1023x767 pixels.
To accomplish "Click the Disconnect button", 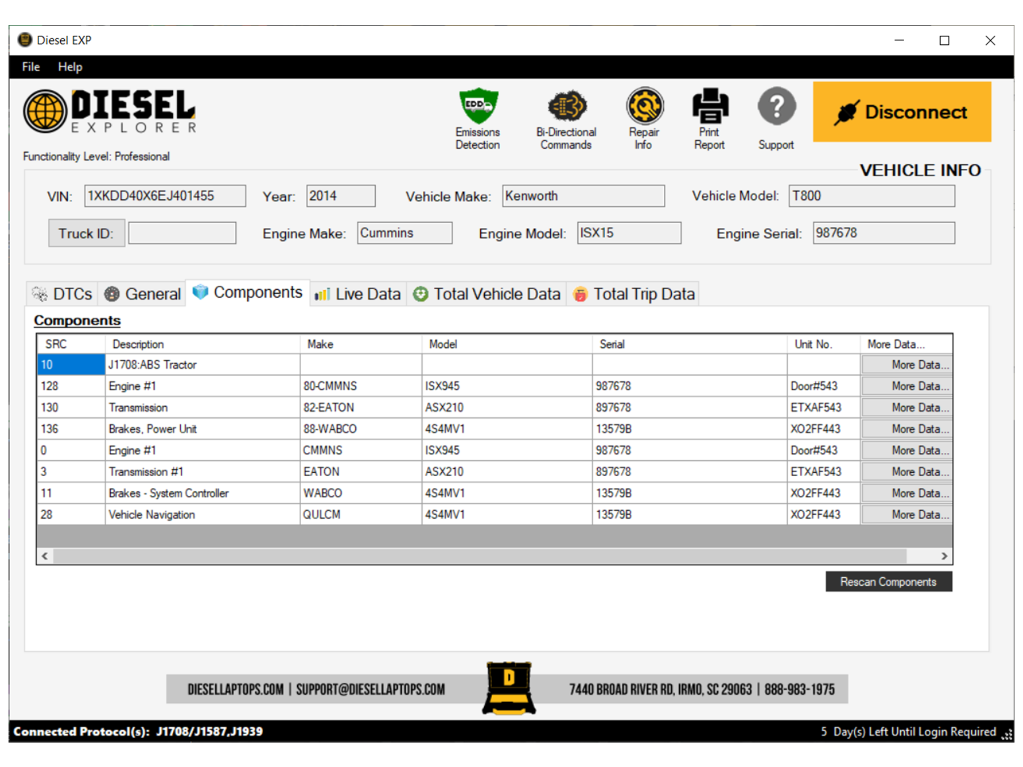I will (902, 111).
